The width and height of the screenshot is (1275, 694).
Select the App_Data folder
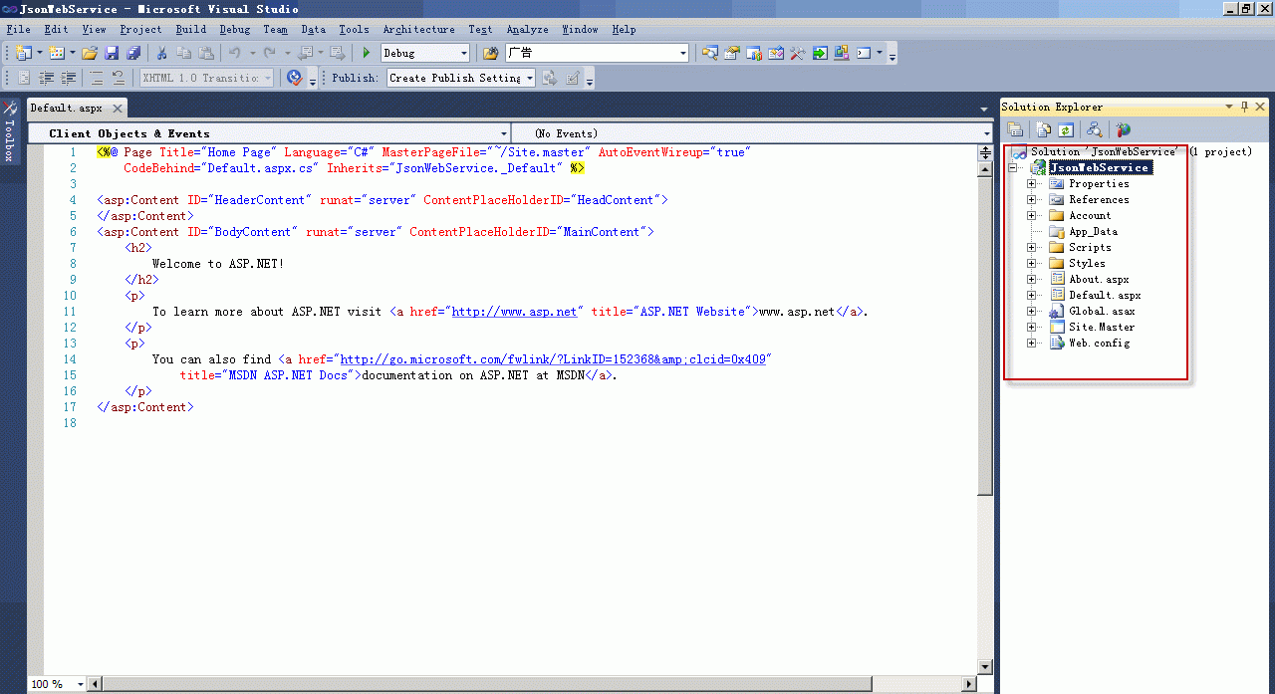click(1093, 231)
